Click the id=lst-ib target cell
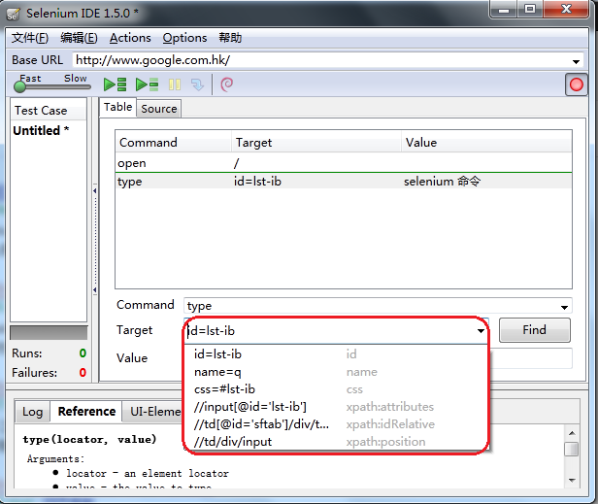The height and width of the screenshot is (504, 598). [x=258, y=182]
